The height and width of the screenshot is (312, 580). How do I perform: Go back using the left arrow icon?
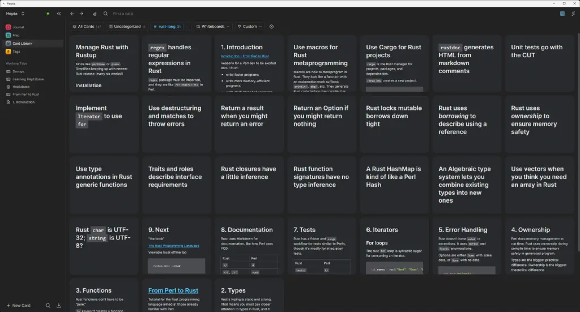[72, 14]
